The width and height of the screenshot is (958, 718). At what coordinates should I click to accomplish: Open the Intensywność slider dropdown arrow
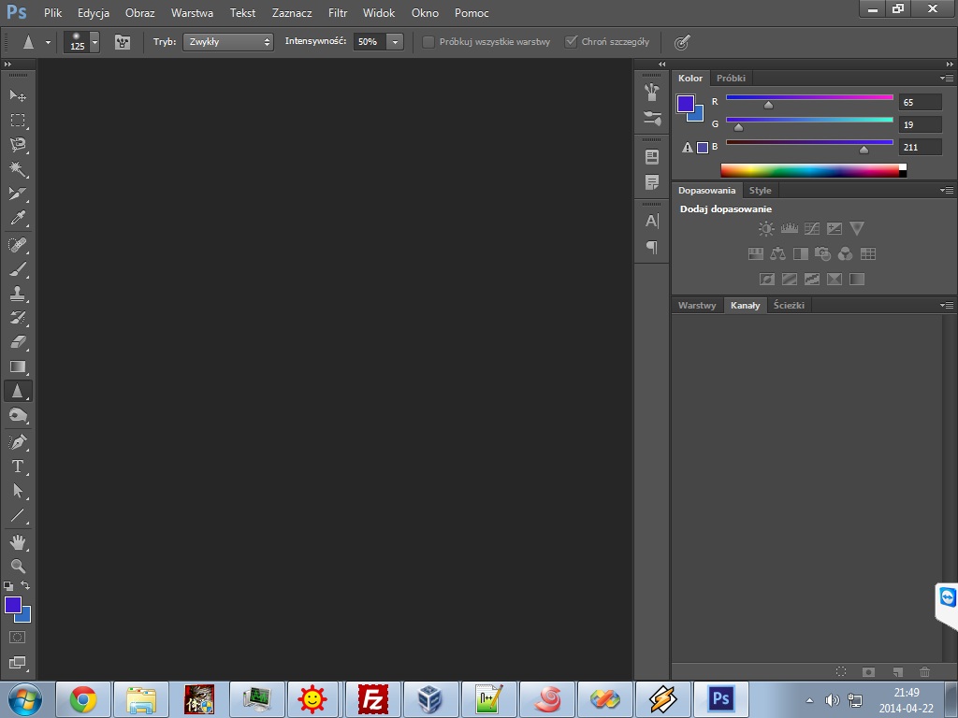(395, 41)
